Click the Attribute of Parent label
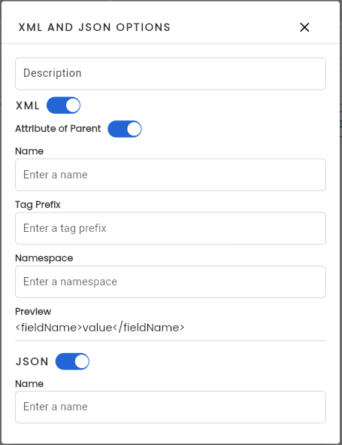The height and width of the screenshot is (445, 342). (58, 129)
